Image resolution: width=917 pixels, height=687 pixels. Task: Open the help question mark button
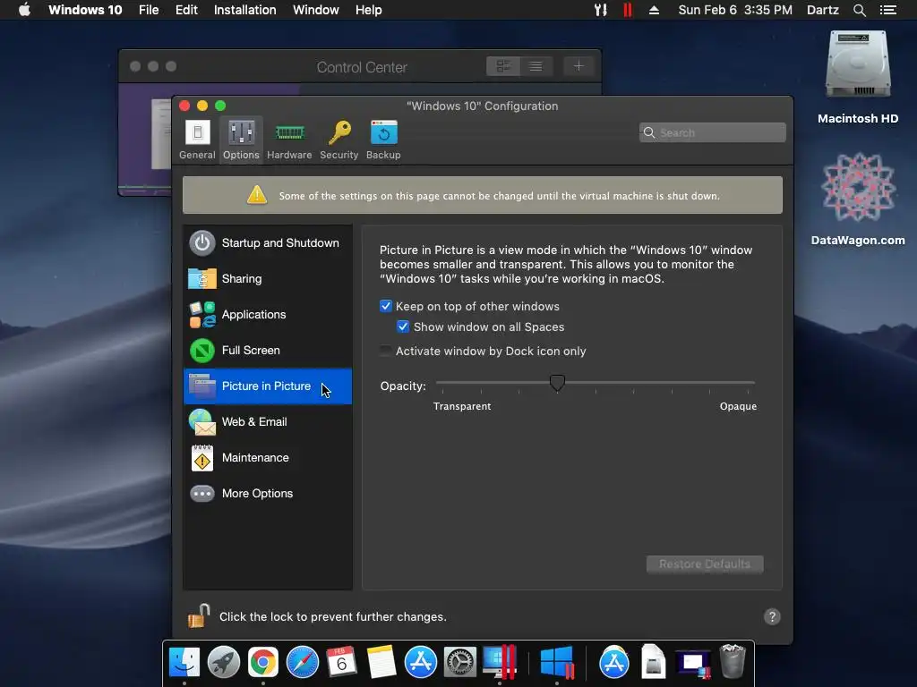pos(772,616)
